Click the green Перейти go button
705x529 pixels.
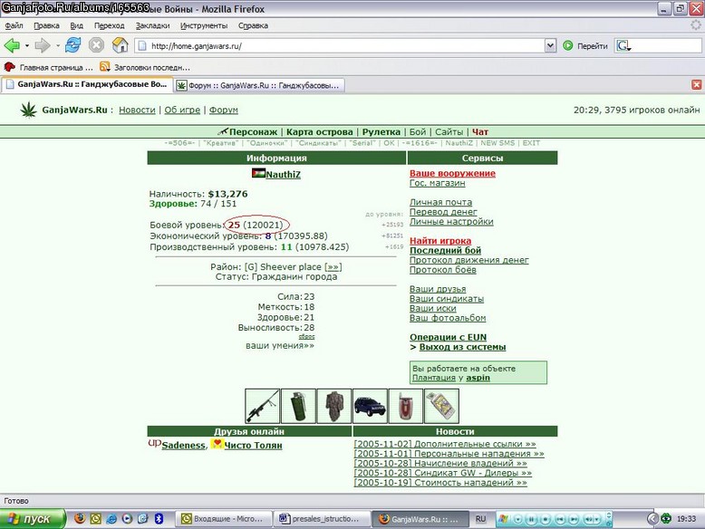[x=584, y=45]
